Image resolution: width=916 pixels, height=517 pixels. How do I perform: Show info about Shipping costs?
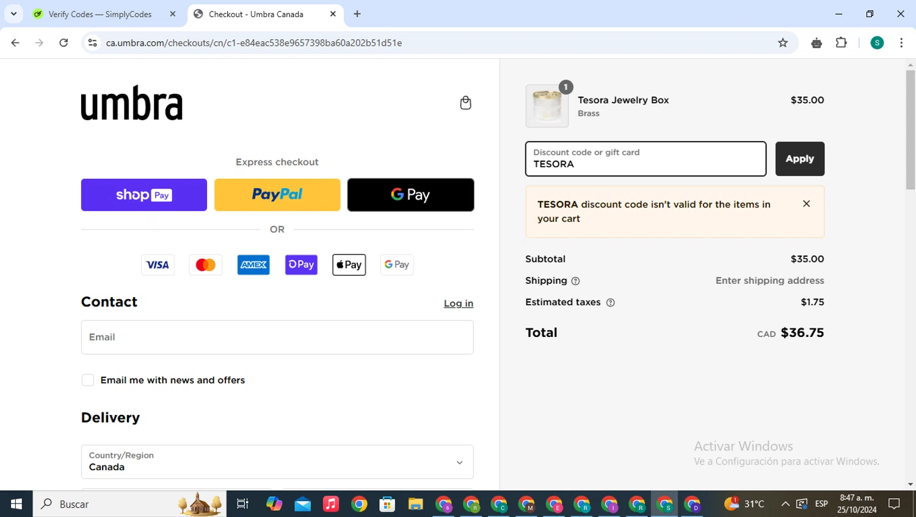(x=575, y=281)
